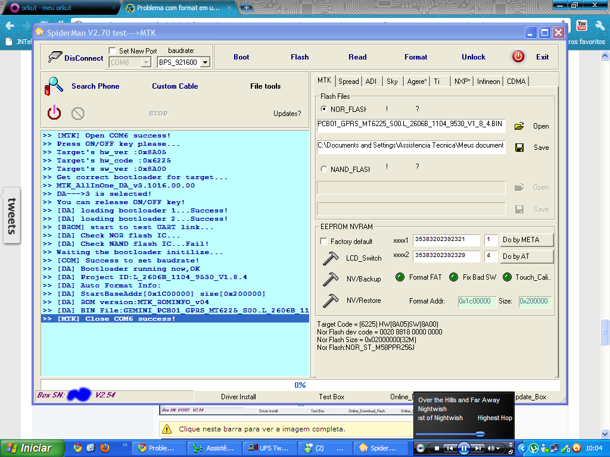Click the Flash button
This screenshot has width=610, height=457.
pyautogui.click(x=300, y=57)
